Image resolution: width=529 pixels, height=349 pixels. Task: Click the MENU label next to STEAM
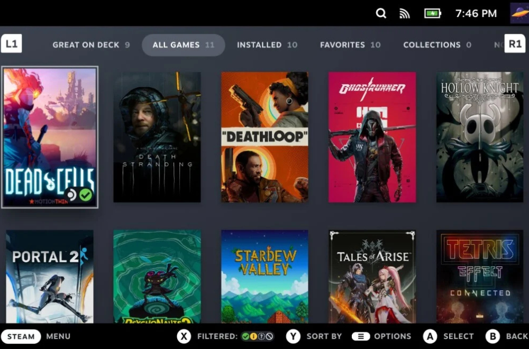click(x=58, y=336)
